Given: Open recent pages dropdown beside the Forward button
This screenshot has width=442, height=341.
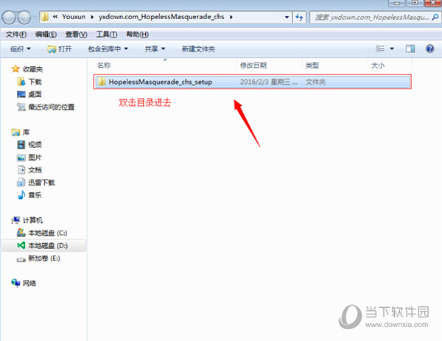Looking at the screenshot, I should (35, 18).
